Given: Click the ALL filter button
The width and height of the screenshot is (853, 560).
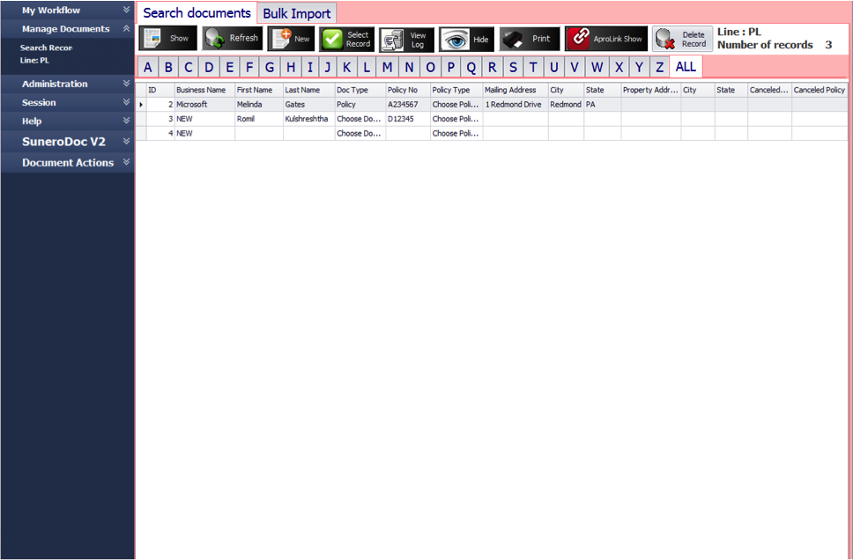Looking at the screenshot, I should [x=686, y=66].
